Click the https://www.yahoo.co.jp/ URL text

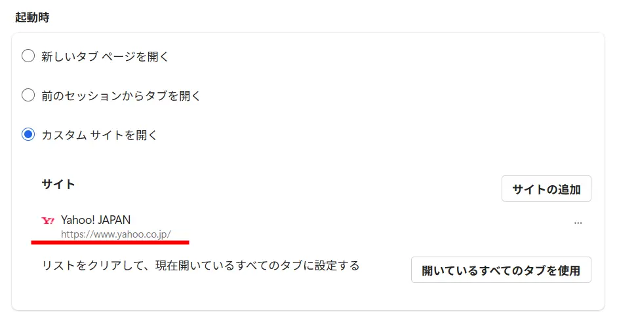(x=115, y=234)
